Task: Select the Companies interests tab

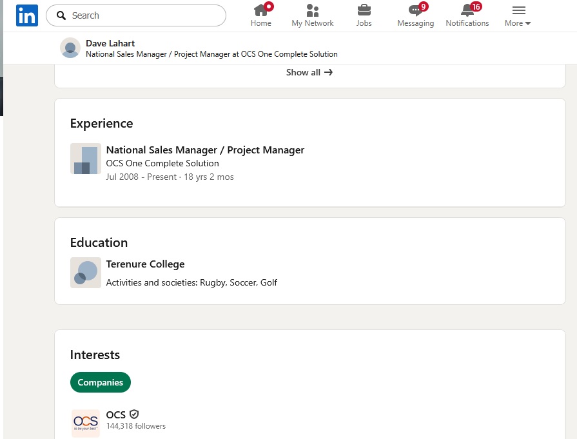Action: [x=101, y=382]
